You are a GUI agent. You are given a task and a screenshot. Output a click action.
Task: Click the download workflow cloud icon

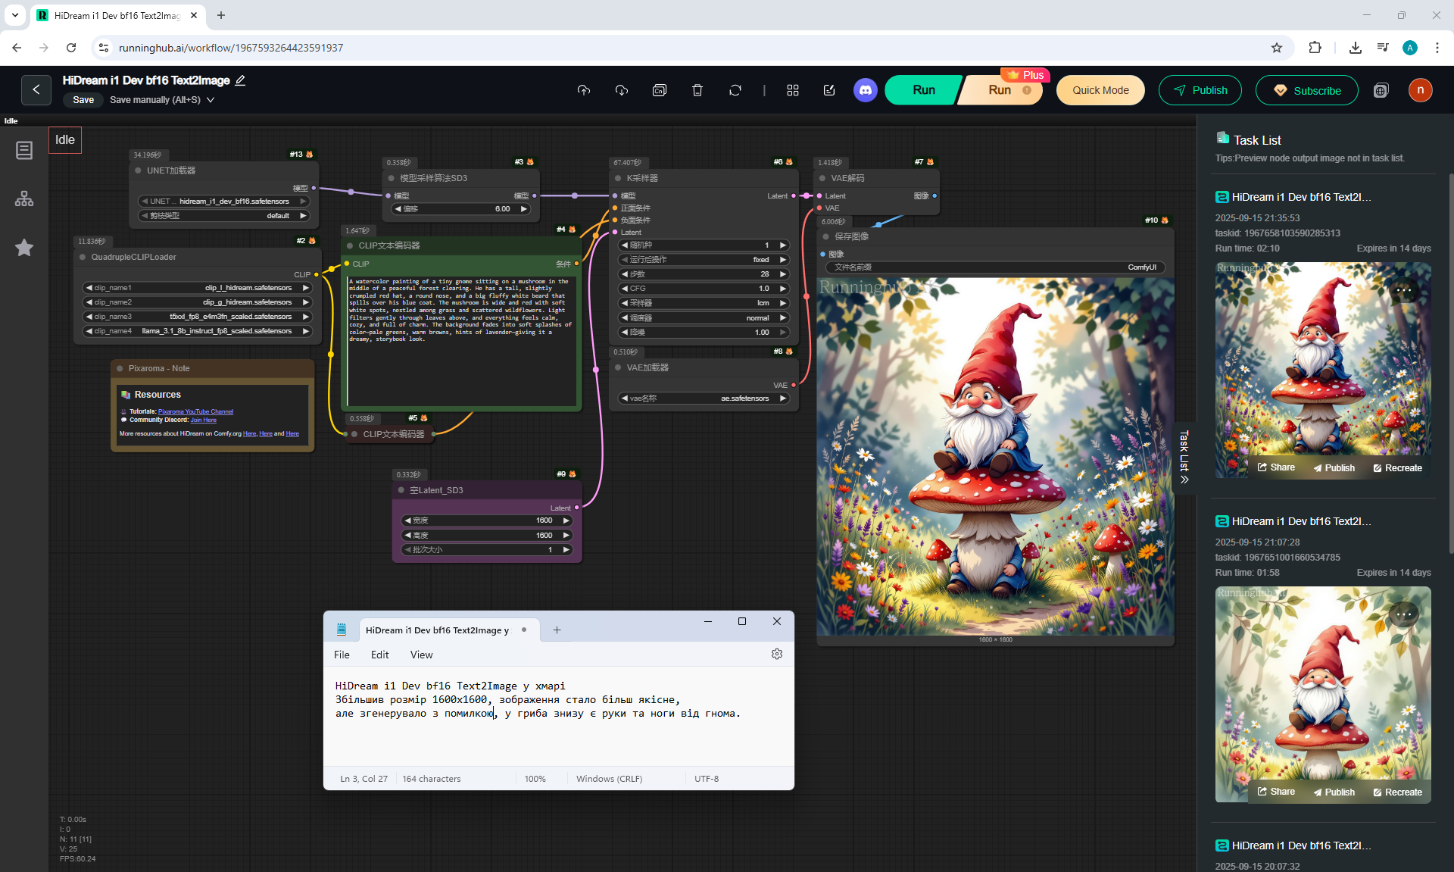coord(622,90)
